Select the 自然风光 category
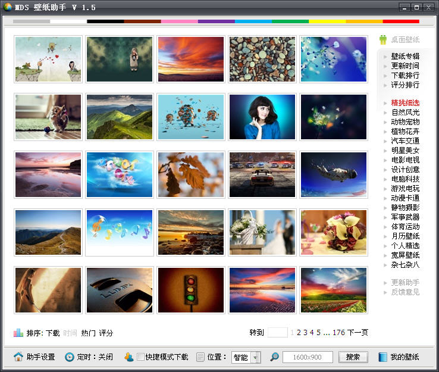Screen dimensions: 439x372 405,112
